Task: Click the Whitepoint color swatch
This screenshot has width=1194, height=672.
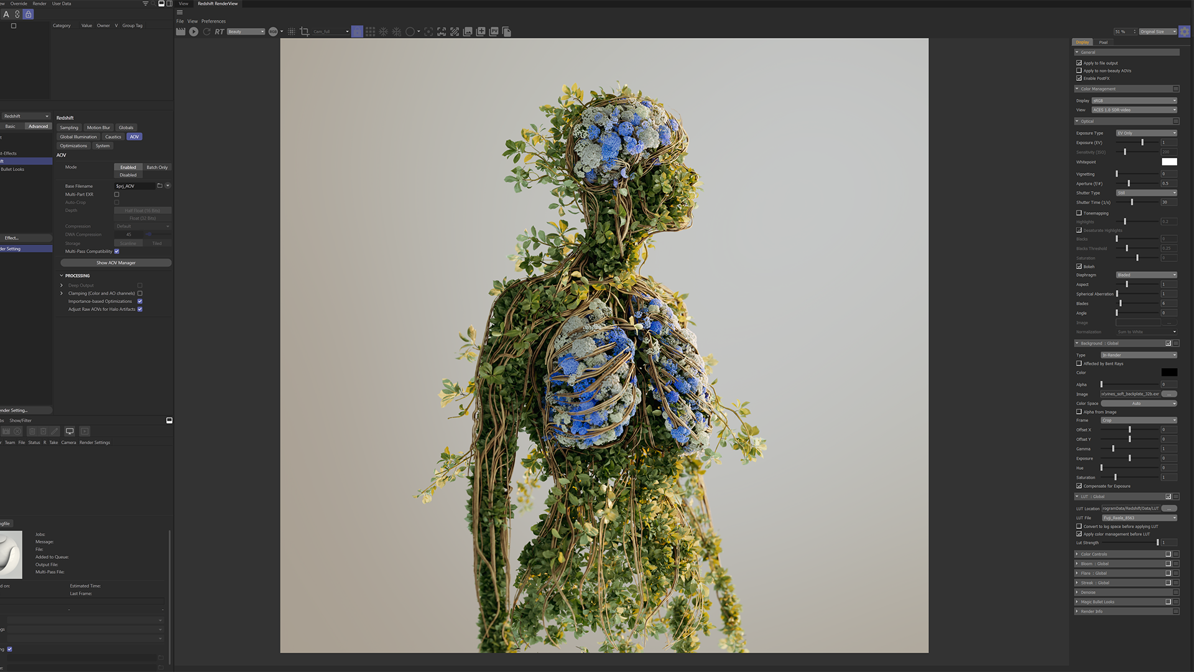Action: point(1169,162)
